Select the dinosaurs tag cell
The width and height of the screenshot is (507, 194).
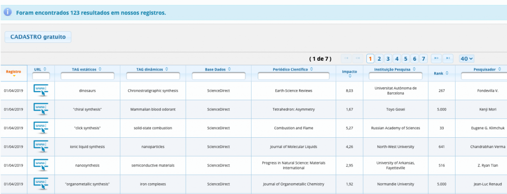point(87,90)
